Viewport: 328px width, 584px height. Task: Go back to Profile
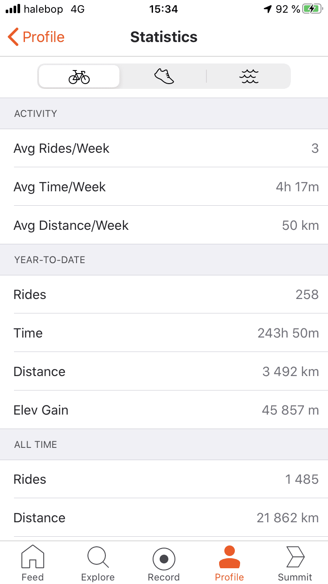click(36, 37)
